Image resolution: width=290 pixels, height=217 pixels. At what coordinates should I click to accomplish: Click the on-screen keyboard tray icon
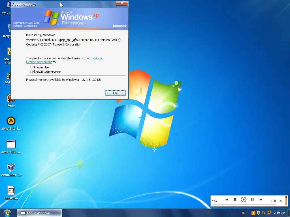pos(243,213)
